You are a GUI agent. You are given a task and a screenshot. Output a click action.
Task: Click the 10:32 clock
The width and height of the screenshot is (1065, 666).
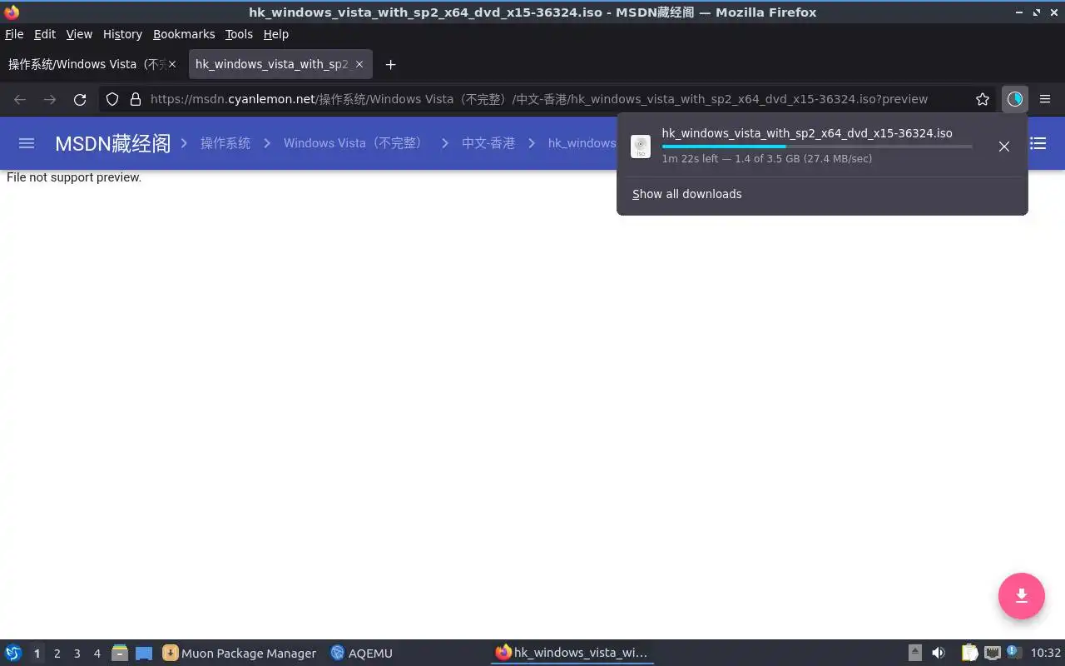(x=1045, y=653)
